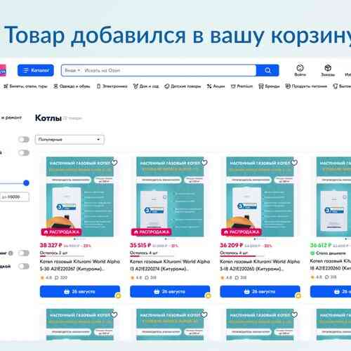The height and width of the screenshot is (351, 351).
Task: Open the 36 612 ₽ boiler product image
Action: pos(333,197)
